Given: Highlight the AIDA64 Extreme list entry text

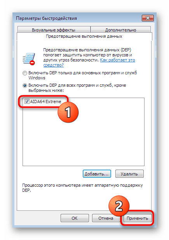Looking at the screenshot, I should point(45,102).
